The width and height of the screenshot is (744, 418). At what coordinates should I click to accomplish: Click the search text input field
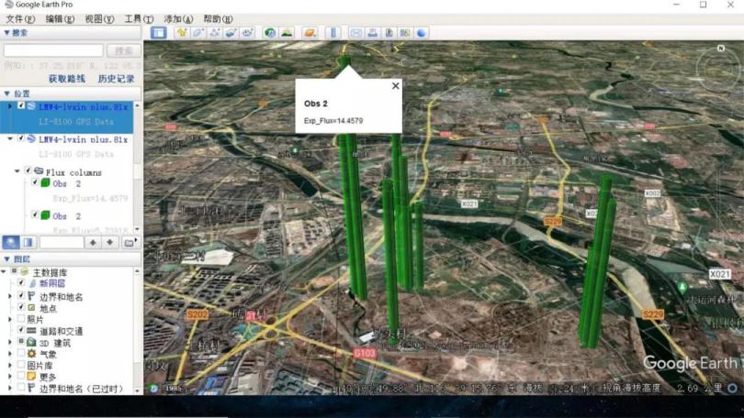53,50
